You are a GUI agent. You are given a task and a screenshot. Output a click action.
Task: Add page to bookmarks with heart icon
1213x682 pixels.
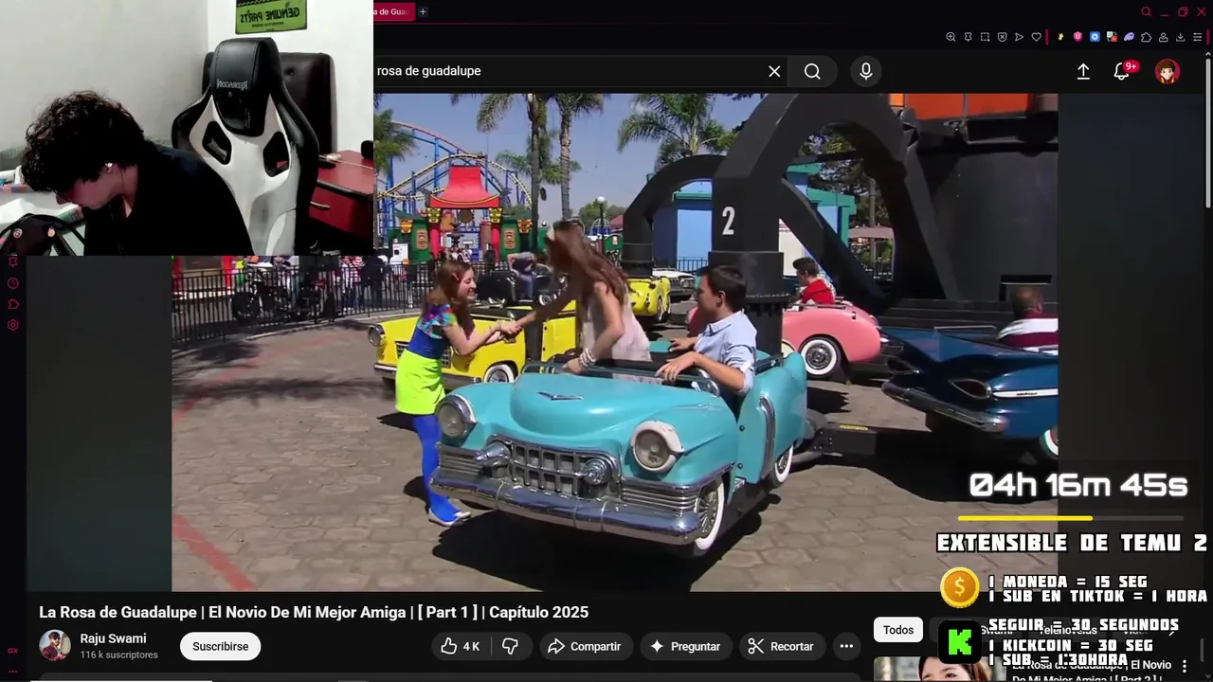click(x=1037, y=37)
